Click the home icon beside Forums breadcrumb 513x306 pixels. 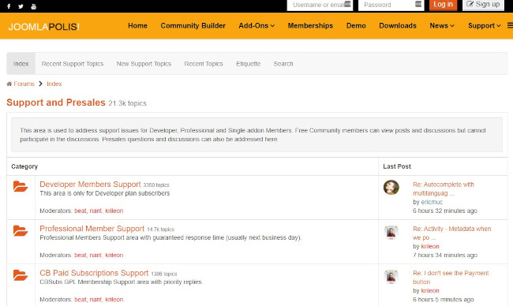point(9,84)
